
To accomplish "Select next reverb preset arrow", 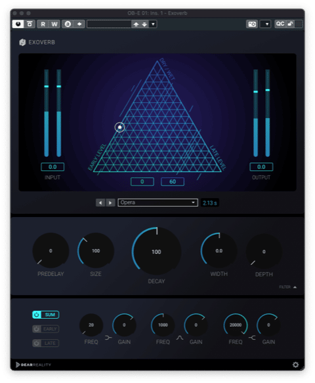I will [110, 203].
